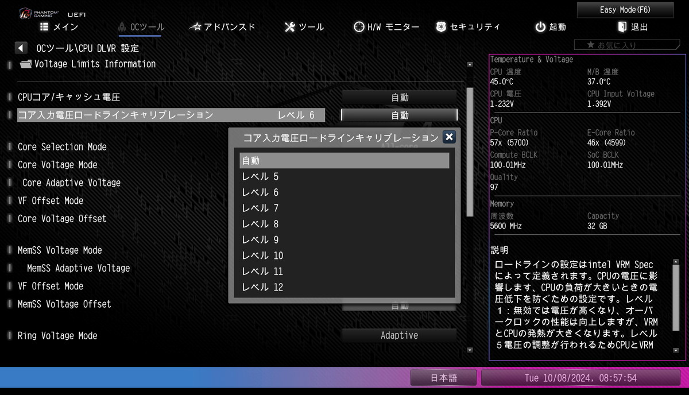The image size is (689, 395).
Task: Switch to the 起動 tab
Action: click(551, 26)
